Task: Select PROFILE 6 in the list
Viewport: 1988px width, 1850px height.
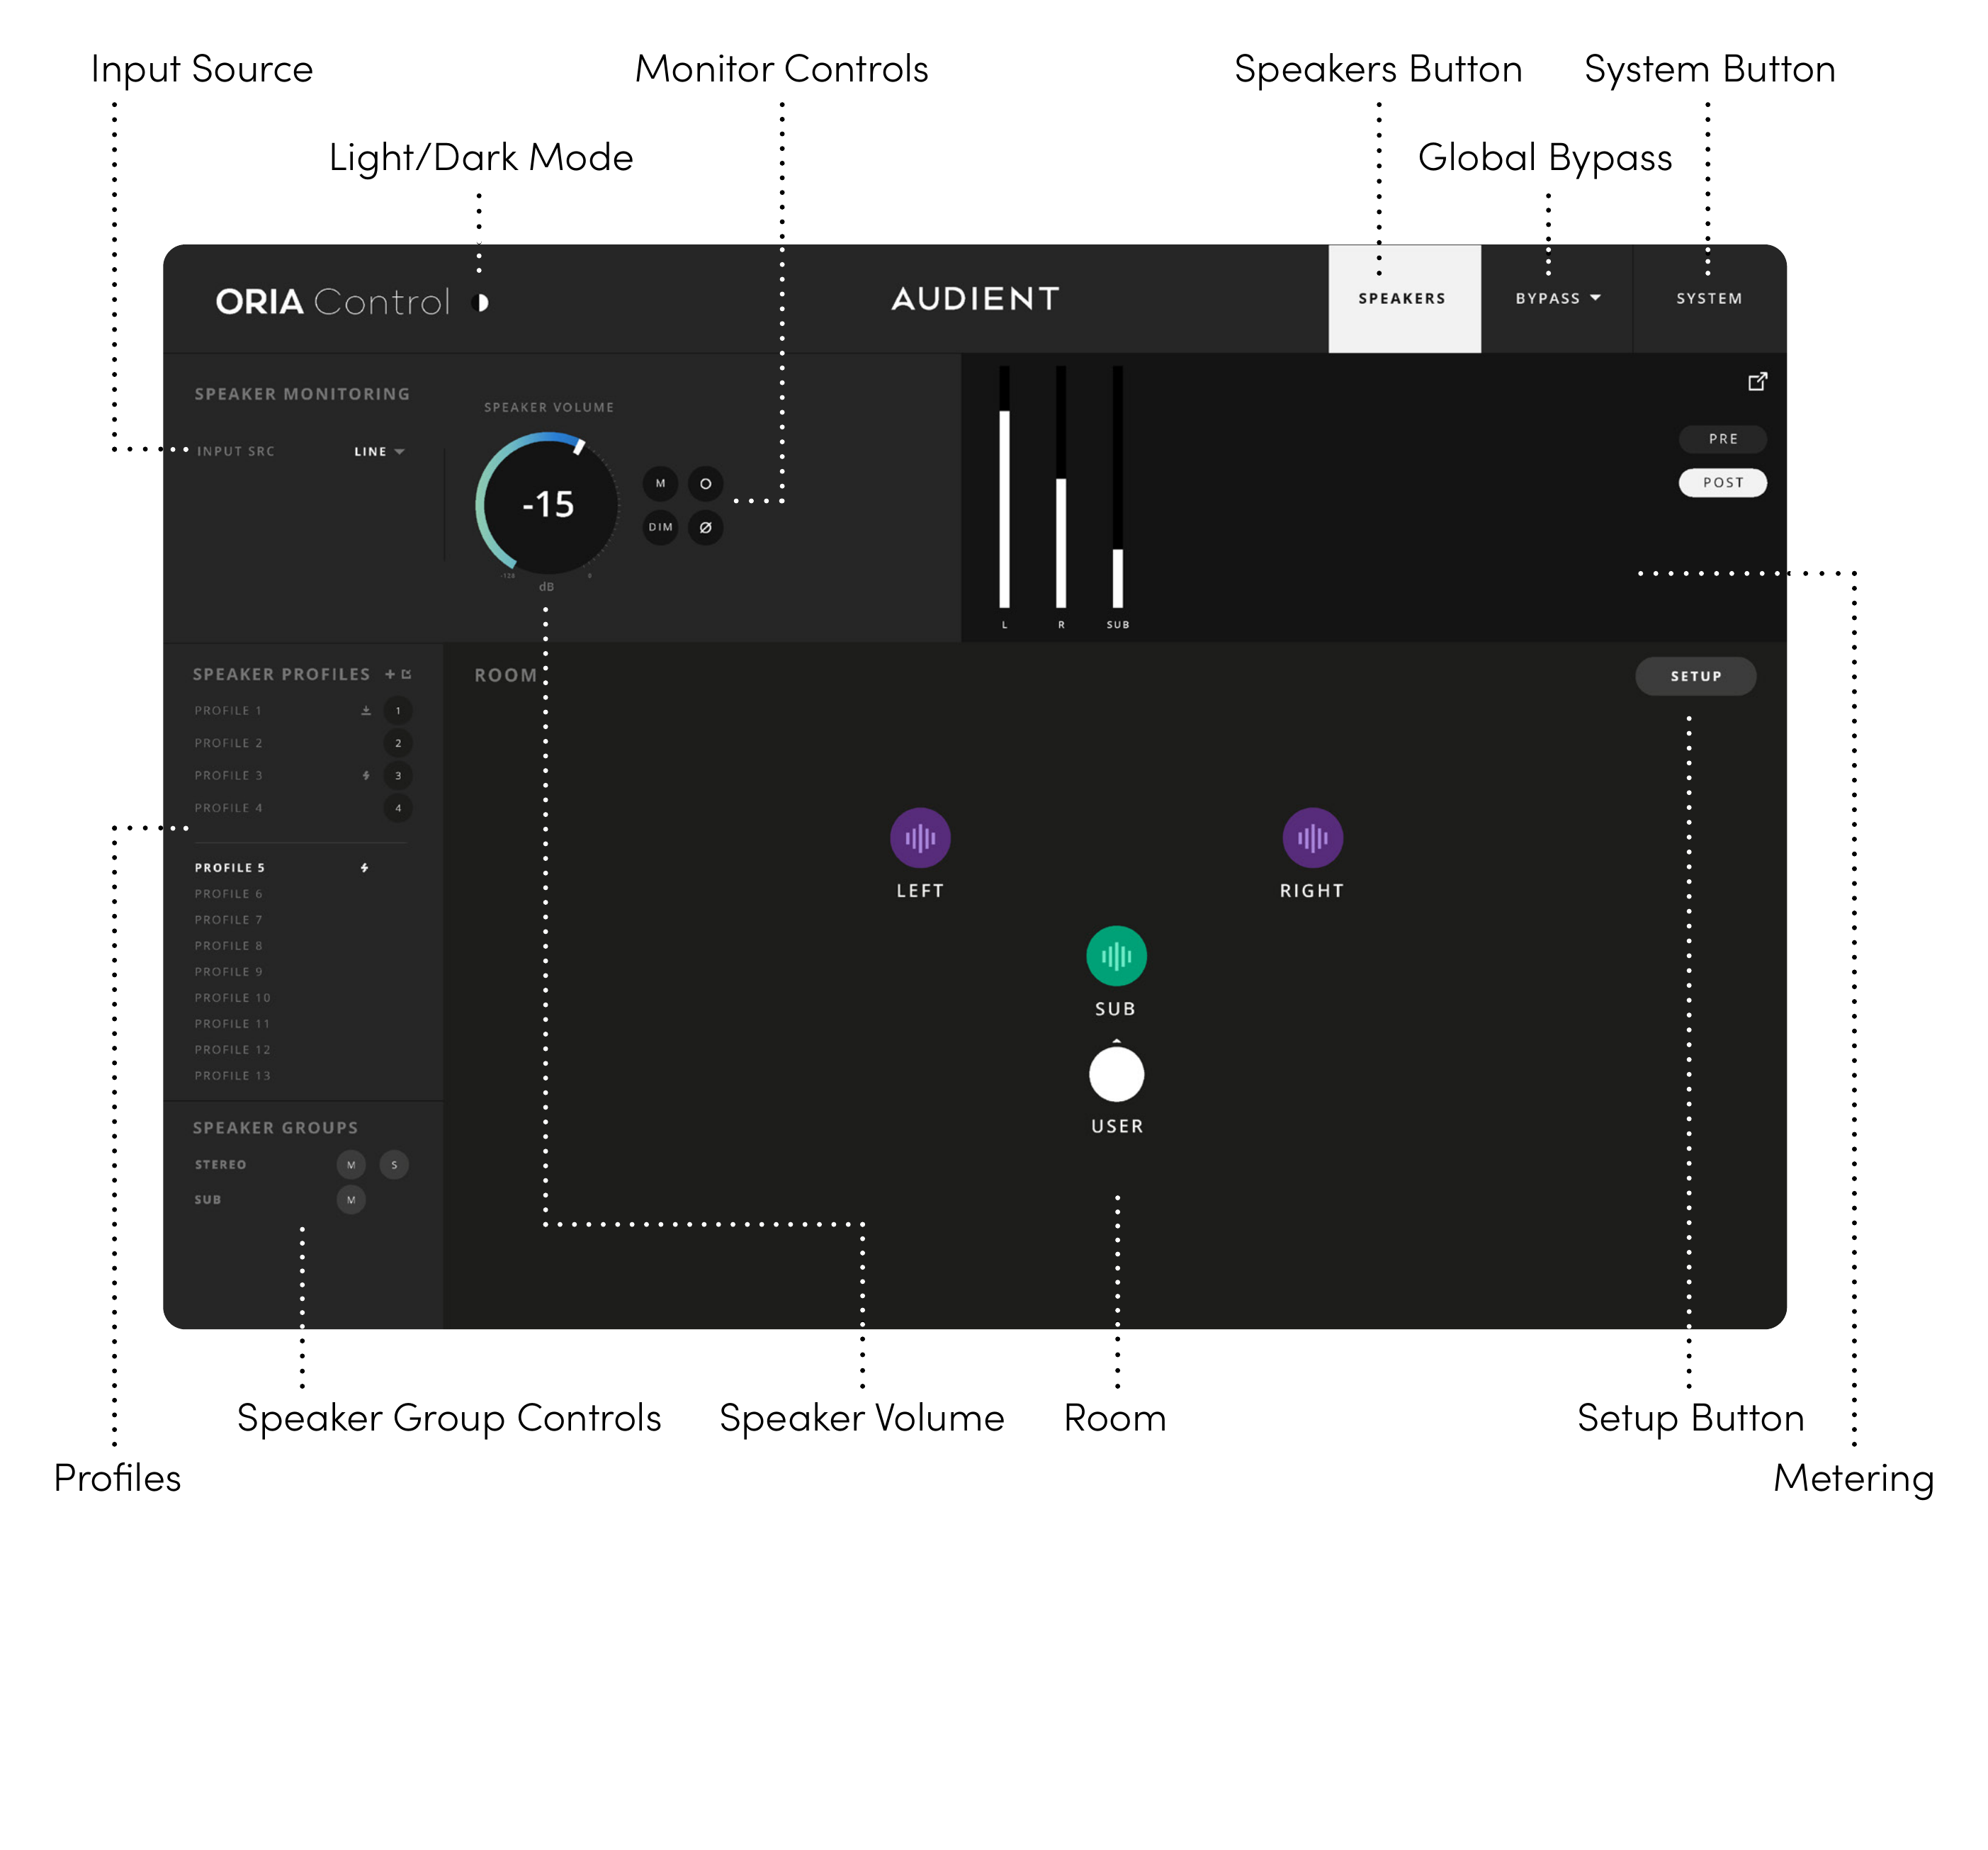Action: pyautogui.click(x=229, y=893)
